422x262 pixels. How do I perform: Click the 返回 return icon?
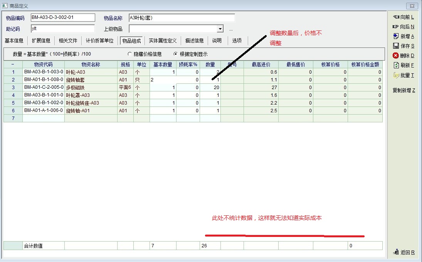click(x=395, y=252)
